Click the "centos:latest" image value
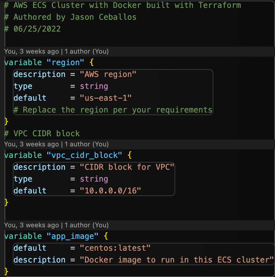275x277 pixels. [115, 248]
